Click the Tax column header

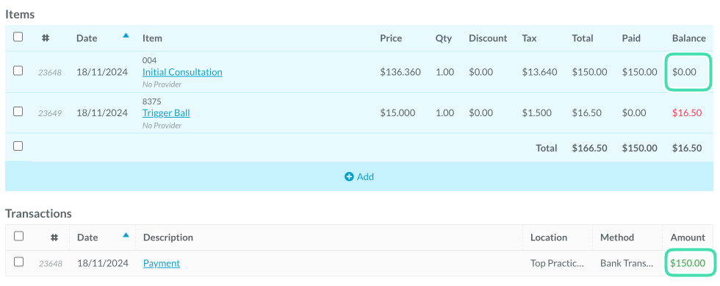(530, 39)
